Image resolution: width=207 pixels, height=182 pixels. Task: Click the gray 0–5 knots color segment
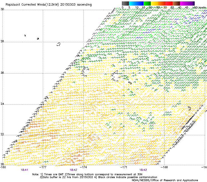pos(125,3)
